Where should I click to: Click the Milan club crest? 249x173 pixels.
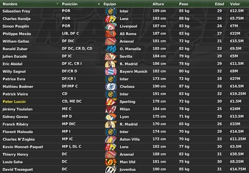(x=111, y=109)
